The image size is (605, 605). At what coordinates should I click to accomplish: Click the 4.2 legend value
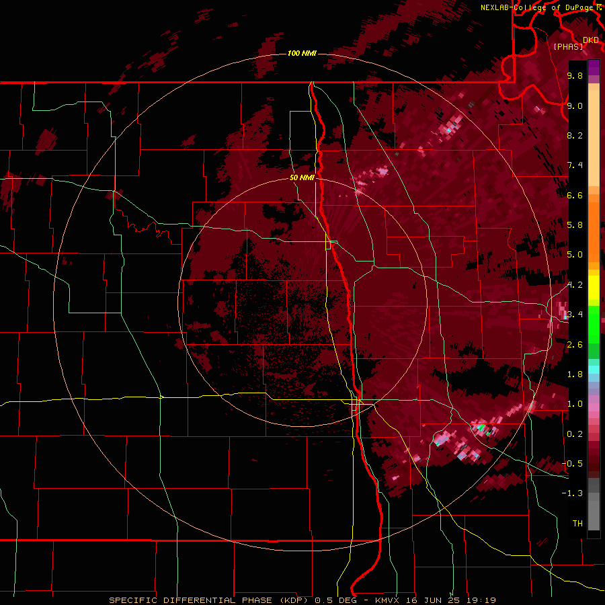pos(575,285)
